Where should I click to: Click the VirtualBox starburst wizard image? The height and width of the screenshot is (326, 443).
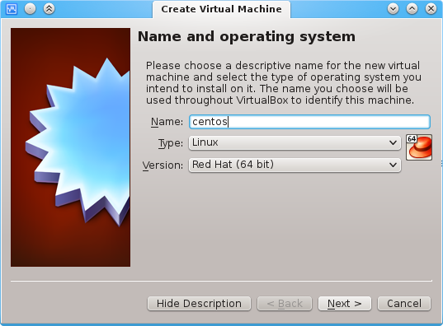[71, 147]
